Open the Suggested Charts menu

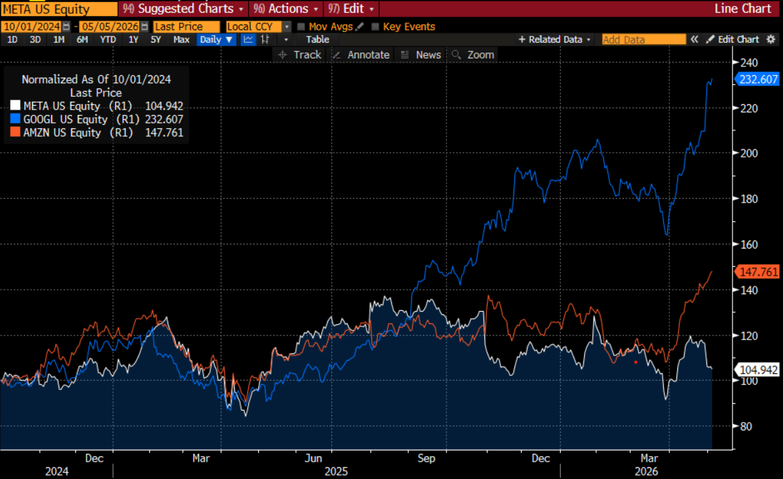(x=183, y=9)
